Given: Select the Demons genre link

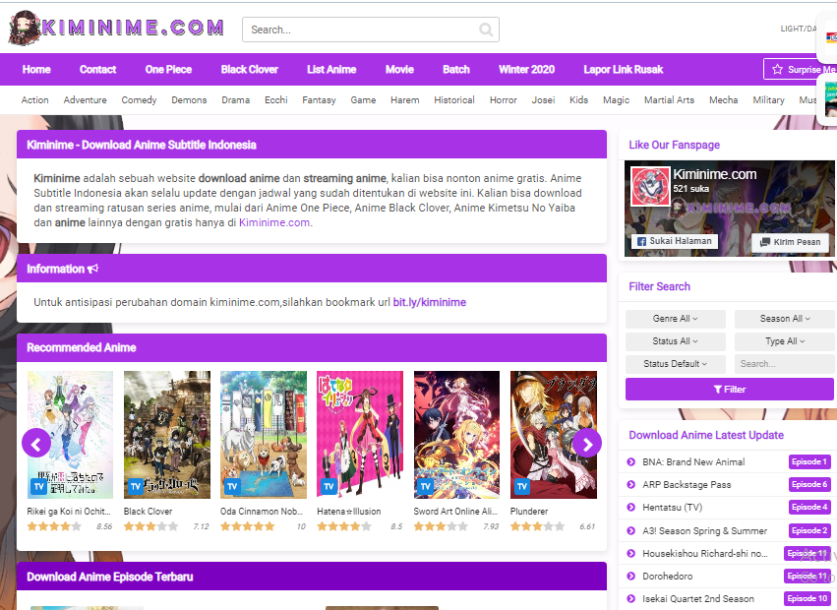Looking at the screenshot, I should click(189, 100).
